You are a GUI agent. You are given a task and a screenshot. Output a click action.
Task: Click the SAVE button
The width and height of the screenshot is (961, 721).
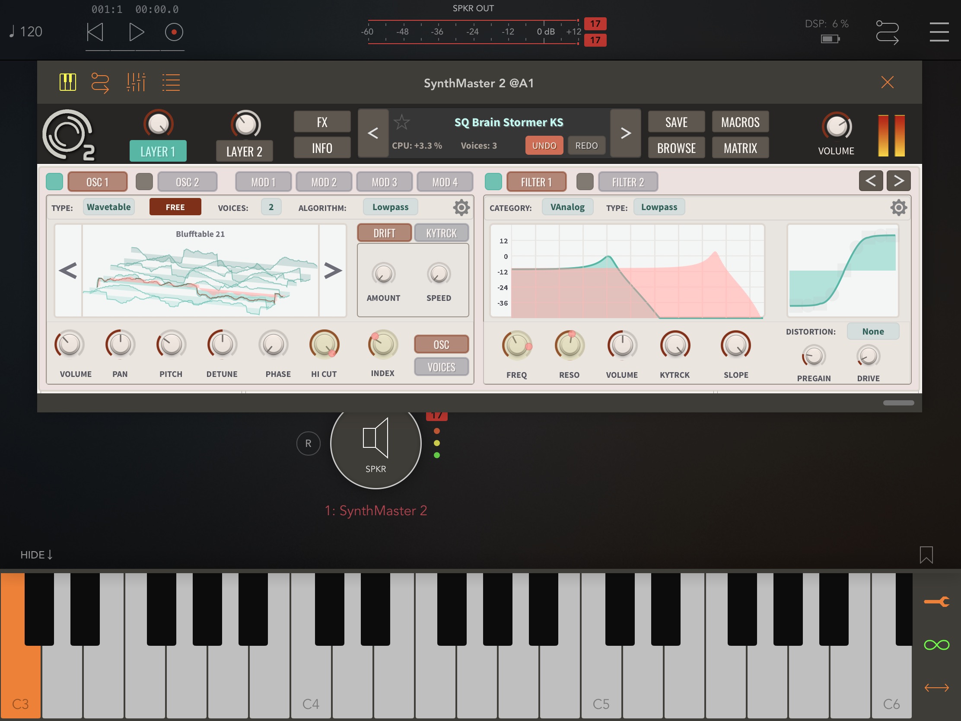pyautogui.click(x=676, y=122)
